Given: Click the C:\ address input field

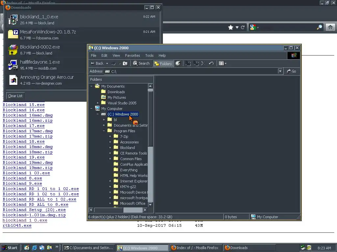Looking at the screenshot, I should 194,71.
